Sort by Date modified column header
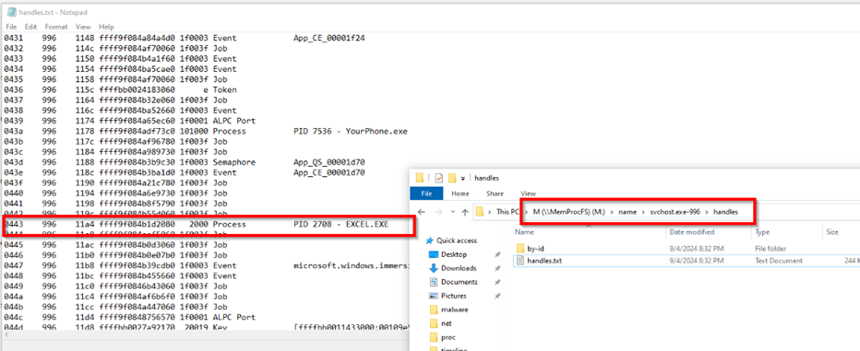This screenshot has width=860, height=351. tap(692, 232)
